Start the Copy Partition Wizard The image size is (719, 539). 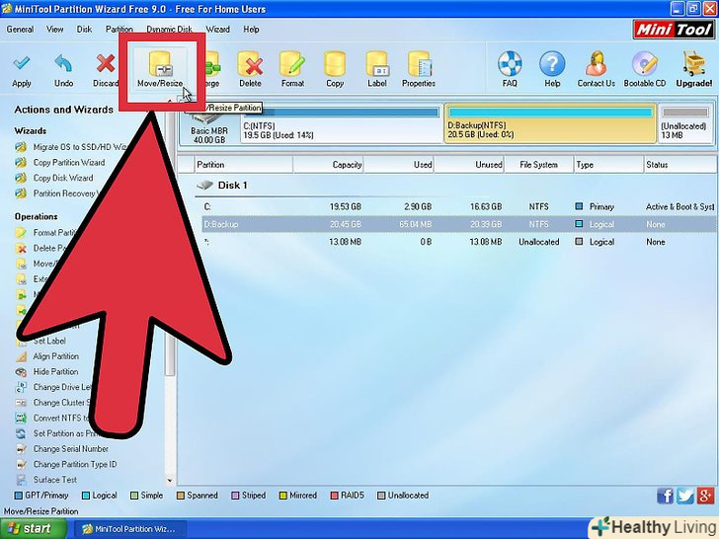60,163
